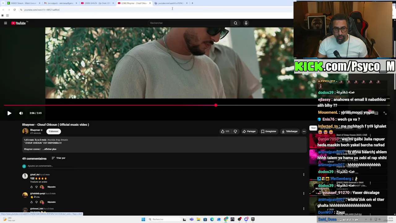Mute the video volume speaker icon
Image resolution: width=396 pixels, height=223 pixels.
21,113
